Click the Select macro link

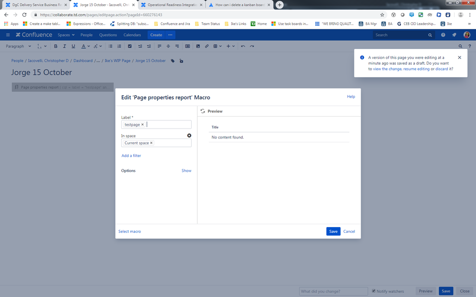point(130,231)
